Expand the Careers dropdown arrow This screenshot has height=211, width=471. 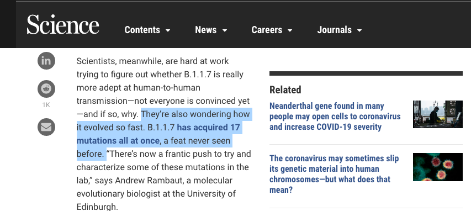[x=290, y=30]
